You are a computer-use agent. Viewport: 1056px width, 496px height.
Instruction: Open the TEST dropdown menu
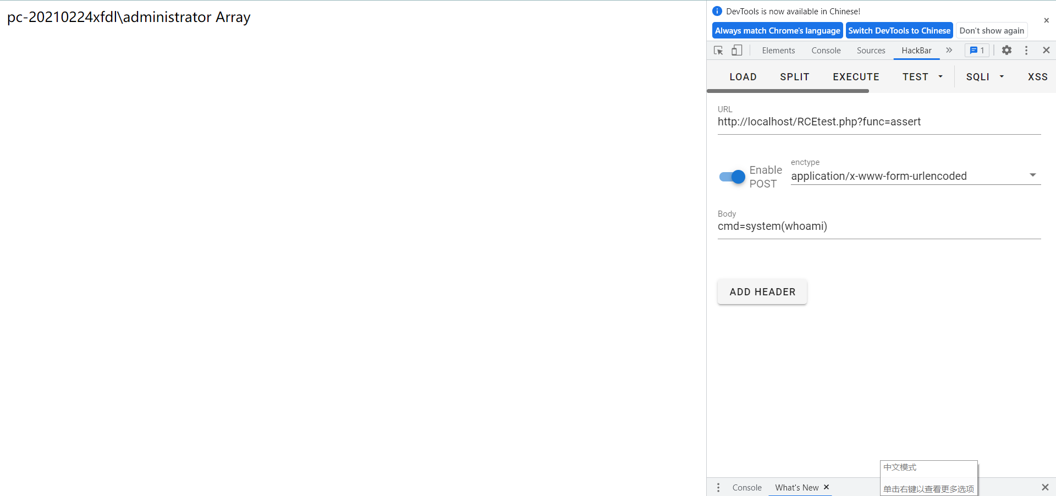(922, 77)
